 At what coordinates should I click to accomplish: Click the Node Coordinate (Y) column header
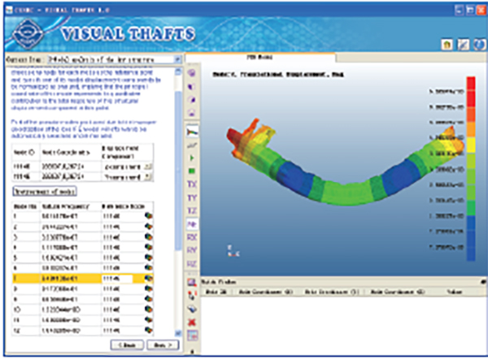[x=332, y=292]
